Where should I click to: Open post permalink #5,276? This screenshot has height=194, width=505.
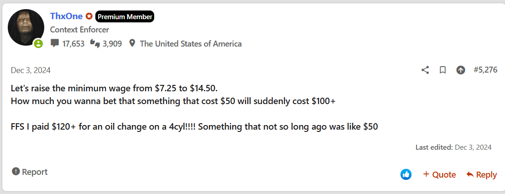pos(485,70)
